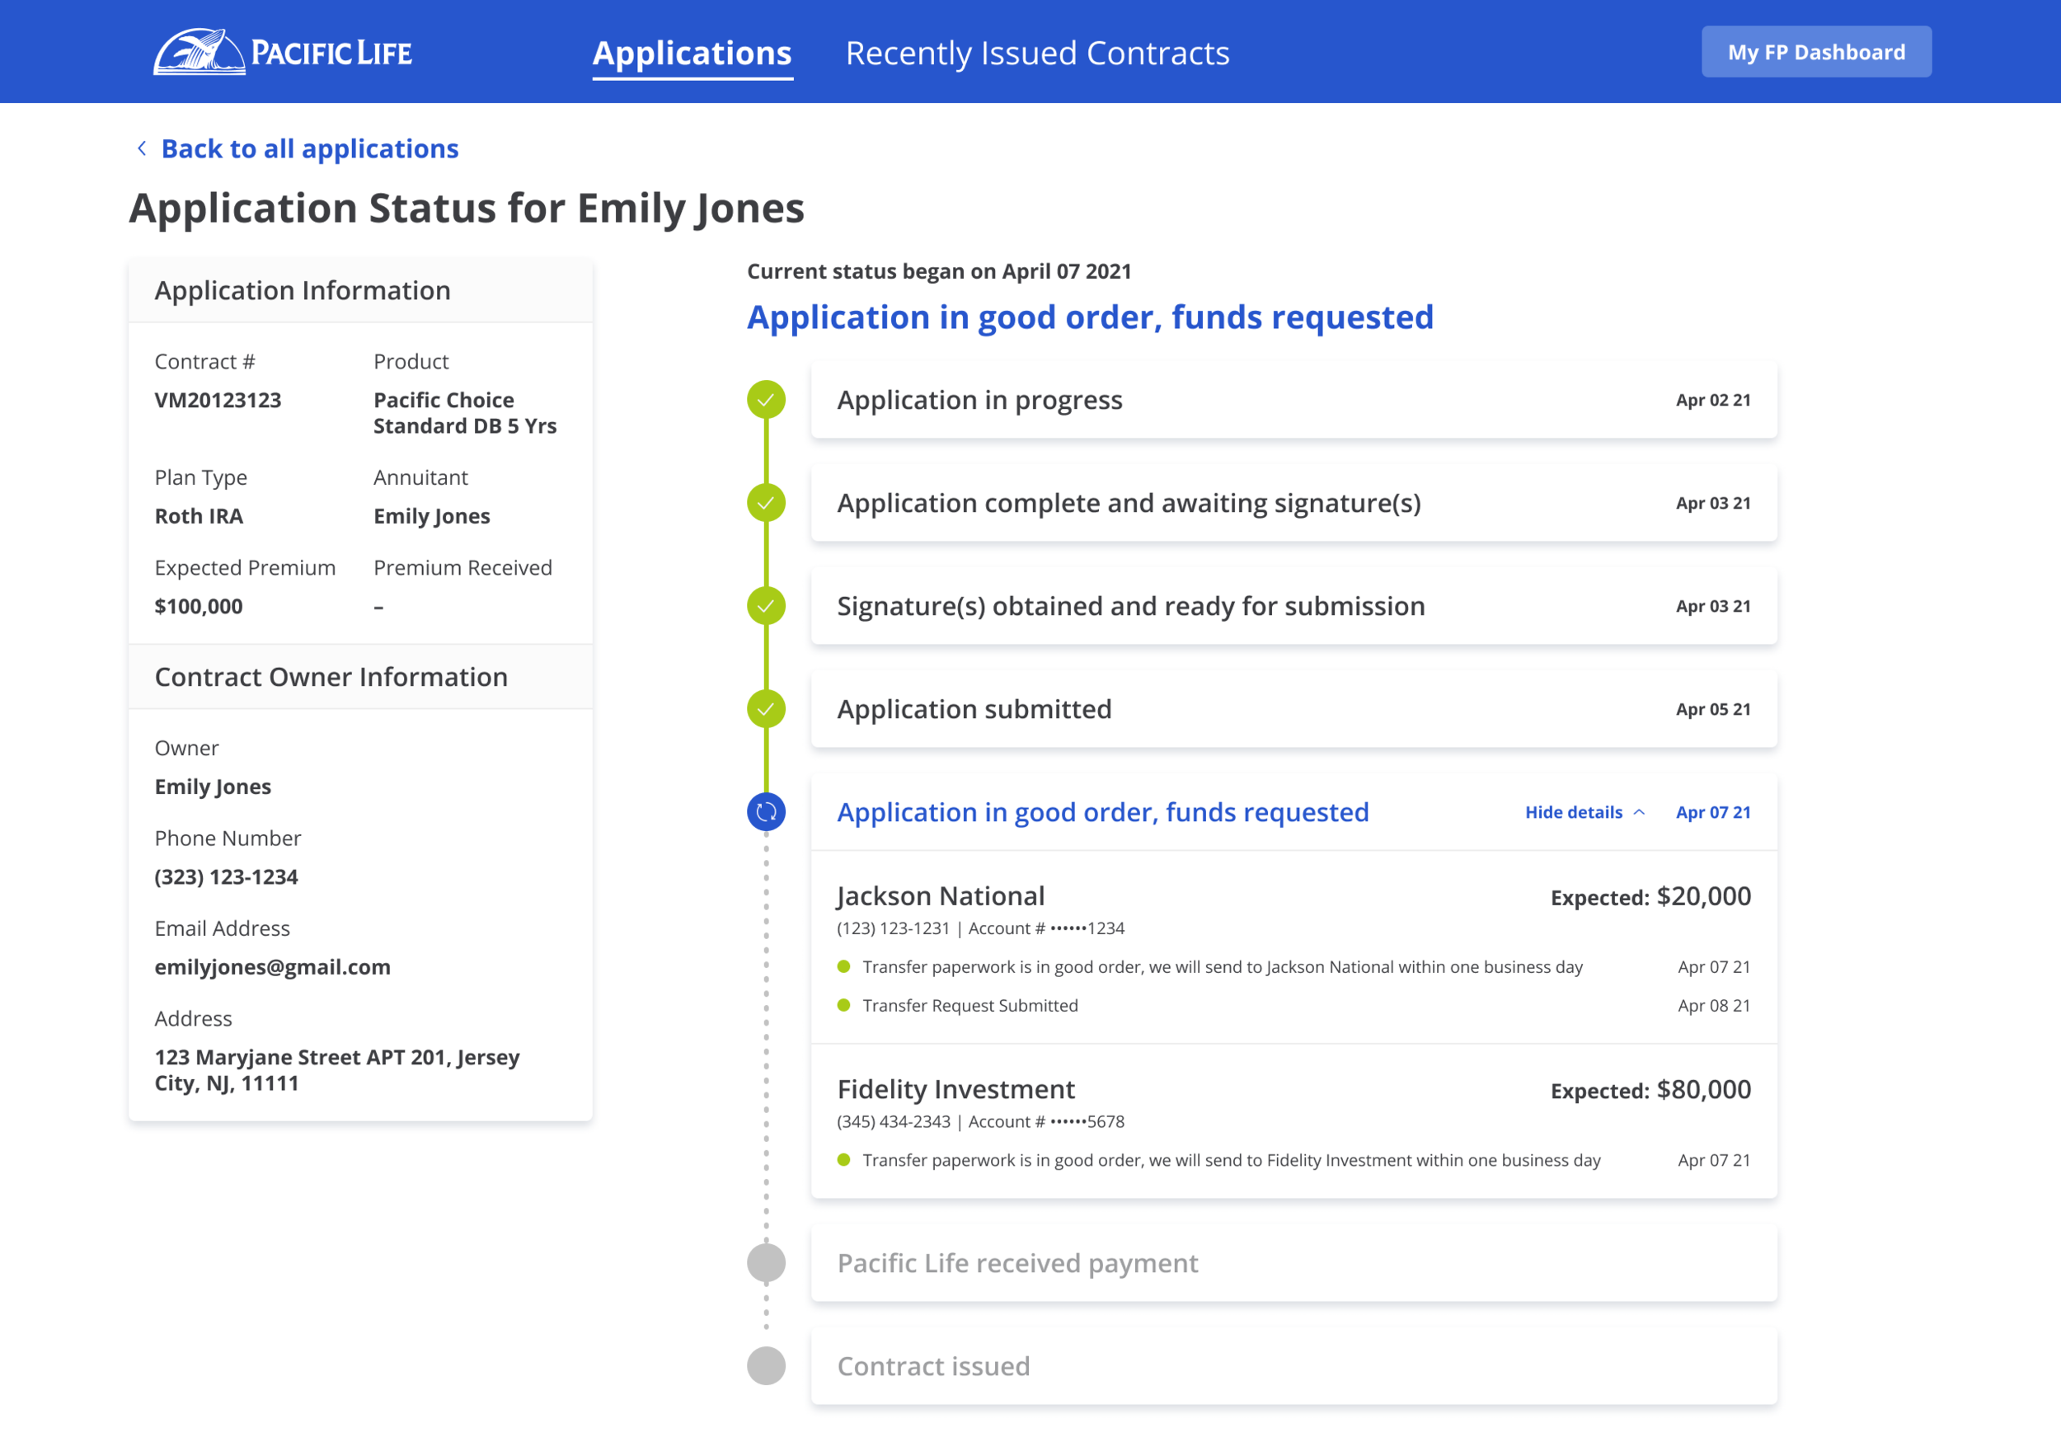Click the Jackson National transfer heading
The image size is (2061, 1456).
point(940,896)
